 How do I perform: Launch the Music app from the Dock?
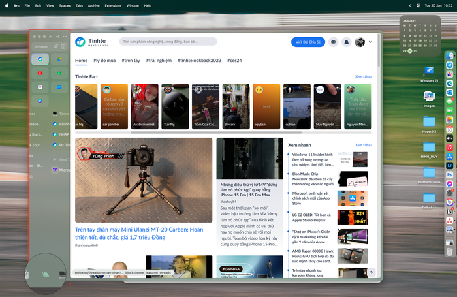click(x=449, y=148)
